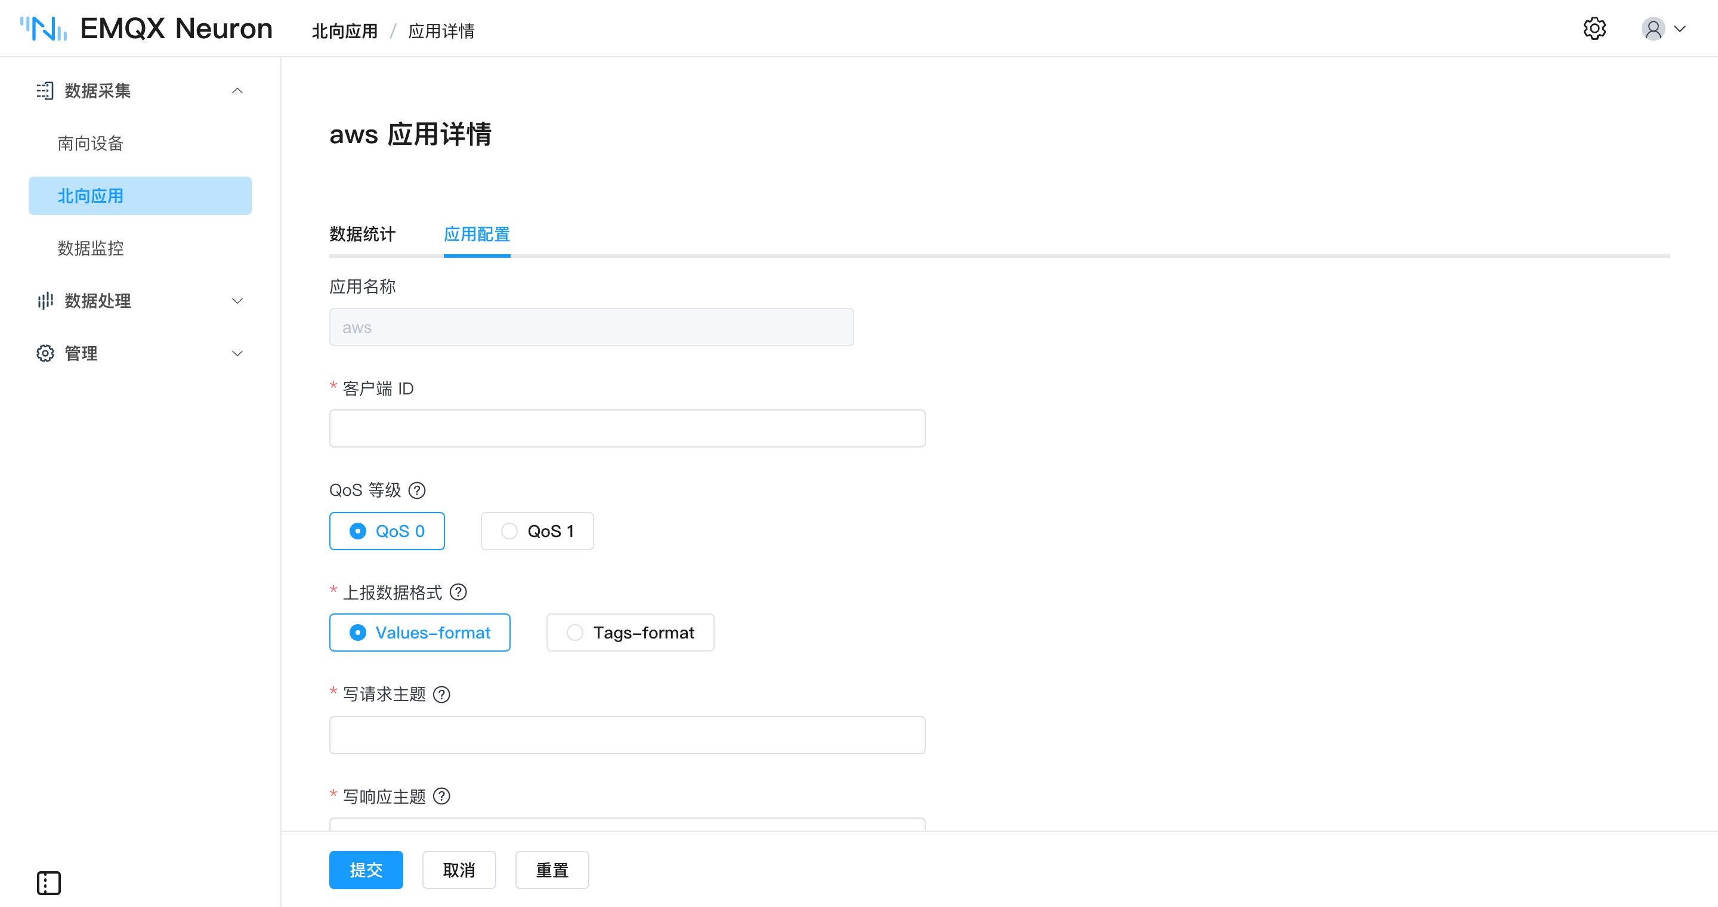Viewport: 1718px width, 907px height.
Task: Expand the 数据处理 menu section
Action: click(237, 301)
